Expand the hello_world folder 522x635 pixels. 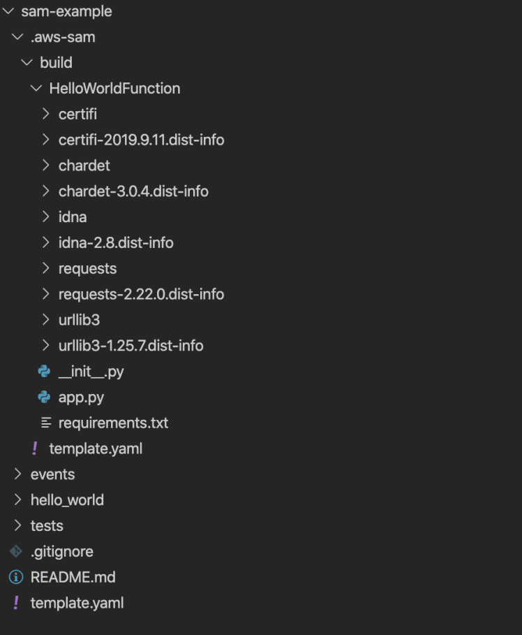[18, 500]
